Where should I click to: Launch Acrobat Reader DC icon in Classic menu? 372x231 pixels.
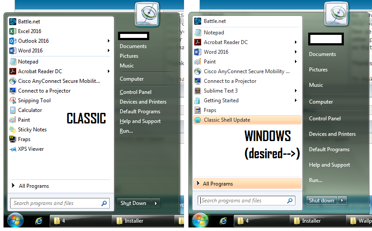click(x=13, y=71)
